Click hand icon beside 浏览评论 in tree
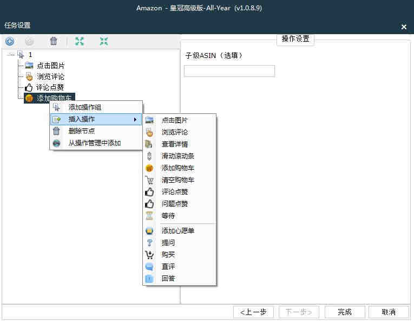This screenshot has width=414, height=321. pyautogui.click(x=29, y=76)
